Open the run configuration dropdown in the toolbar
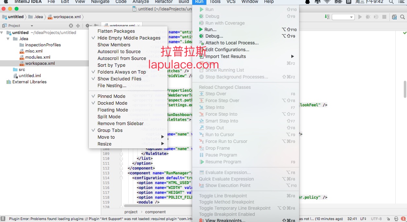Image resolution: width=407 pixels, height=222 pixels. pos(343,17)
